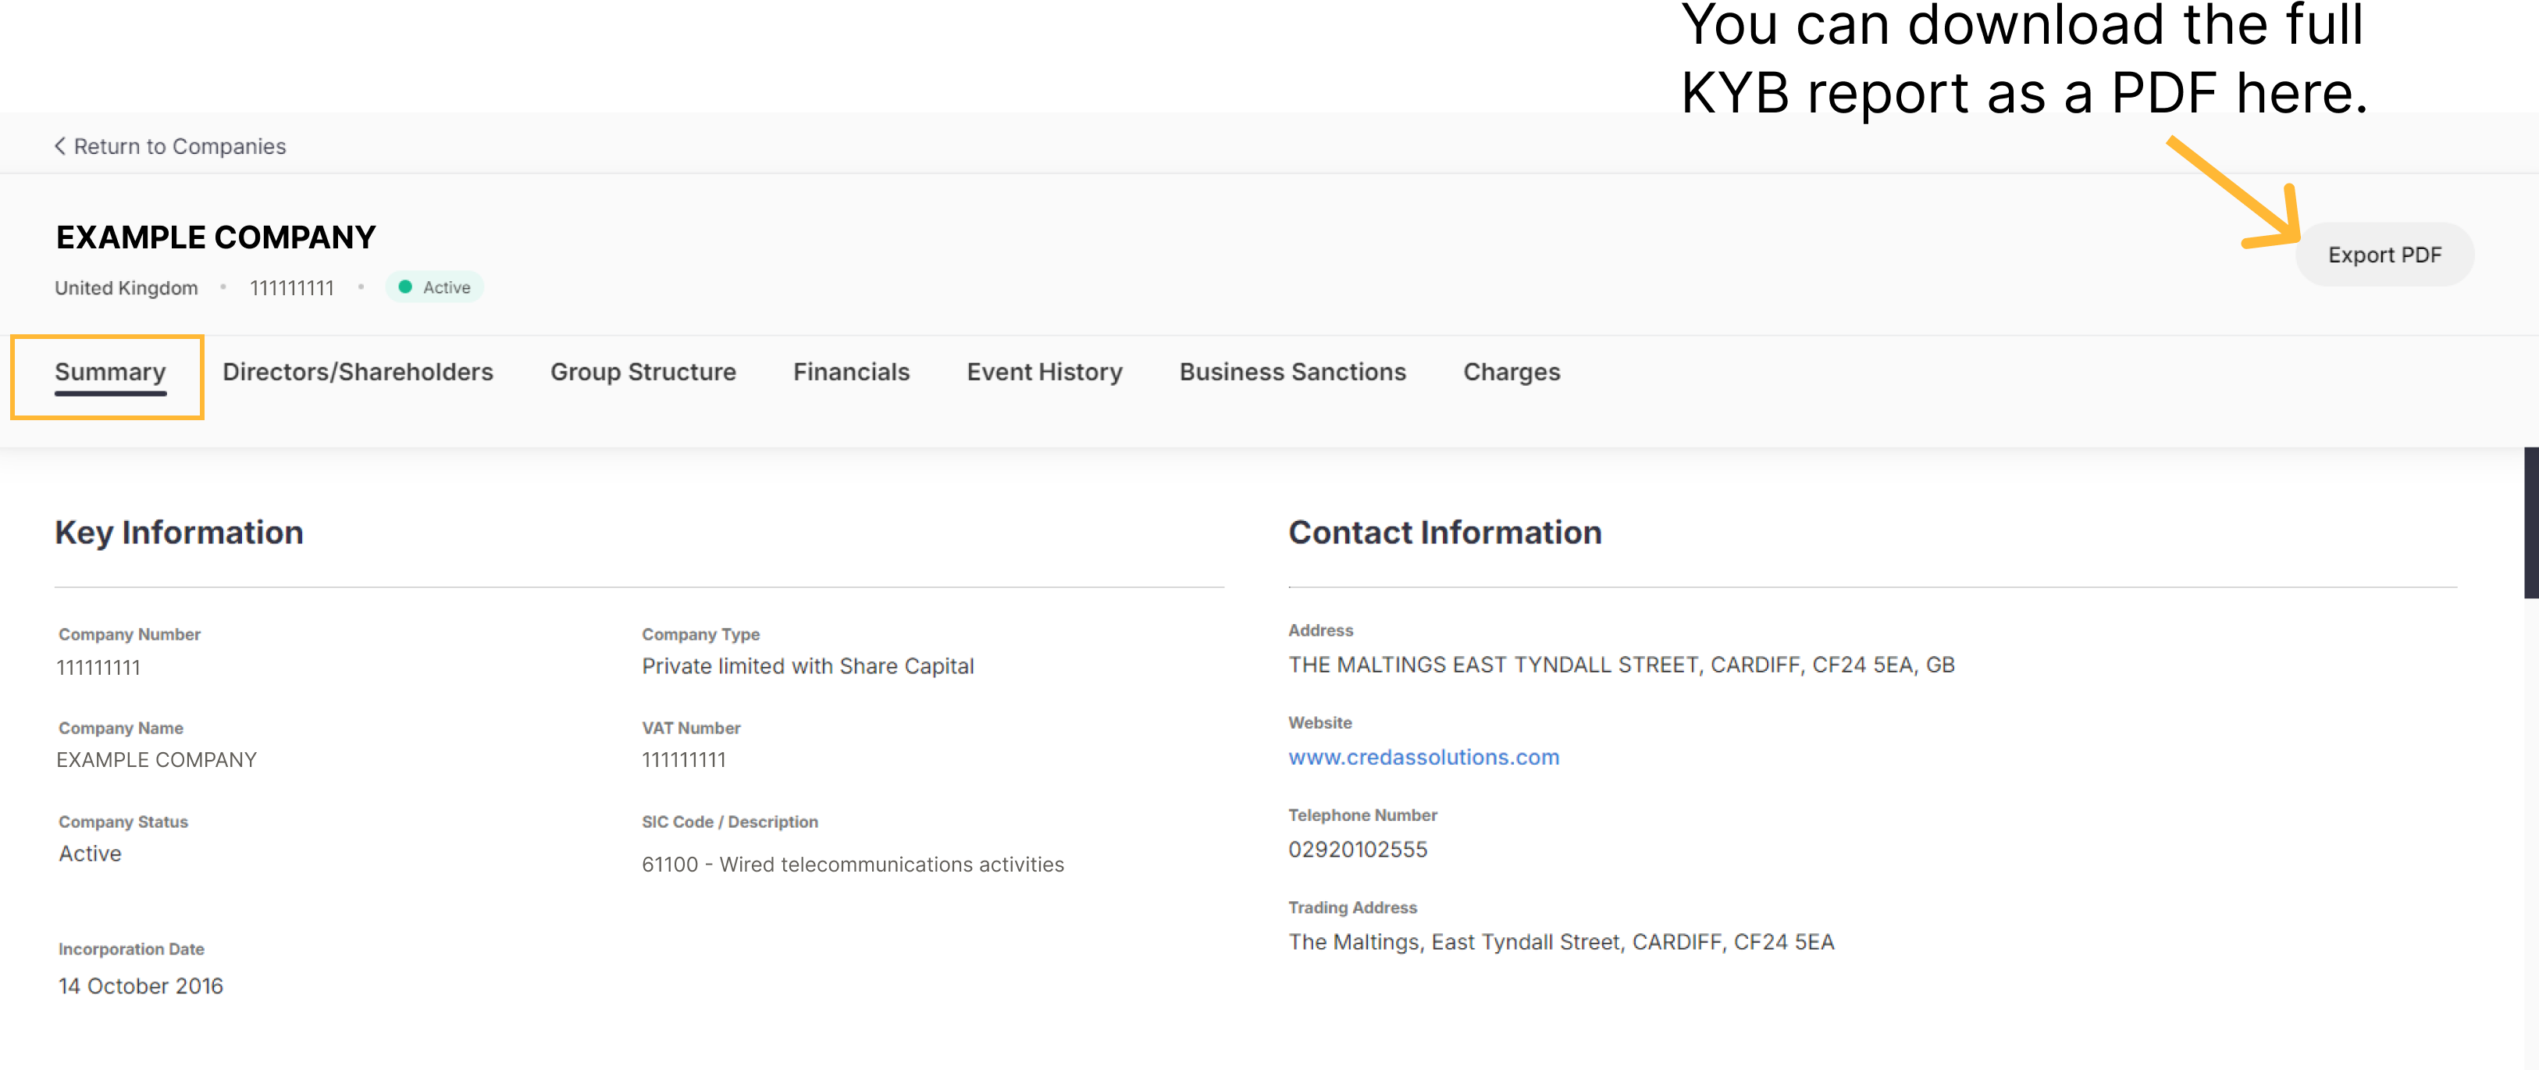Click the green Active status dot
Image resolution: width=2539 pixels, height=1070 pixels.
[405, 287]
